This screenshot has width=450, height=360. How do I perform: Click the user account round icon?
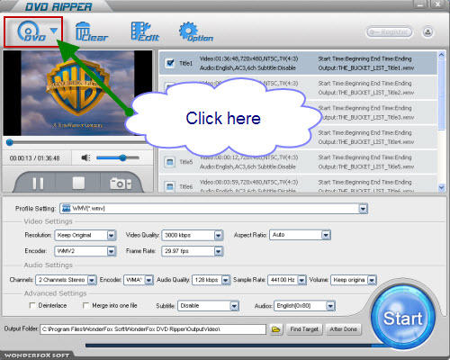point(427,31)
